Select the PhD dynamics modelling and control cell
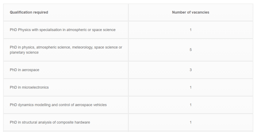The width and height of the screenshot is (257, 132). (66, 105)
